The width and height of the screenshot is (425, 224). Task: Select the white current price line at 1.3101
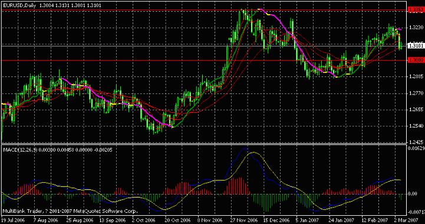pyautogui.click(x=204, y=46)
